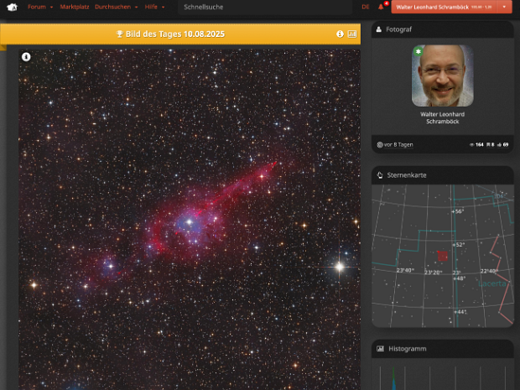Open the Marktplatz menu item
The height and width of the screenshot is (390, 520).
point(74,7)
